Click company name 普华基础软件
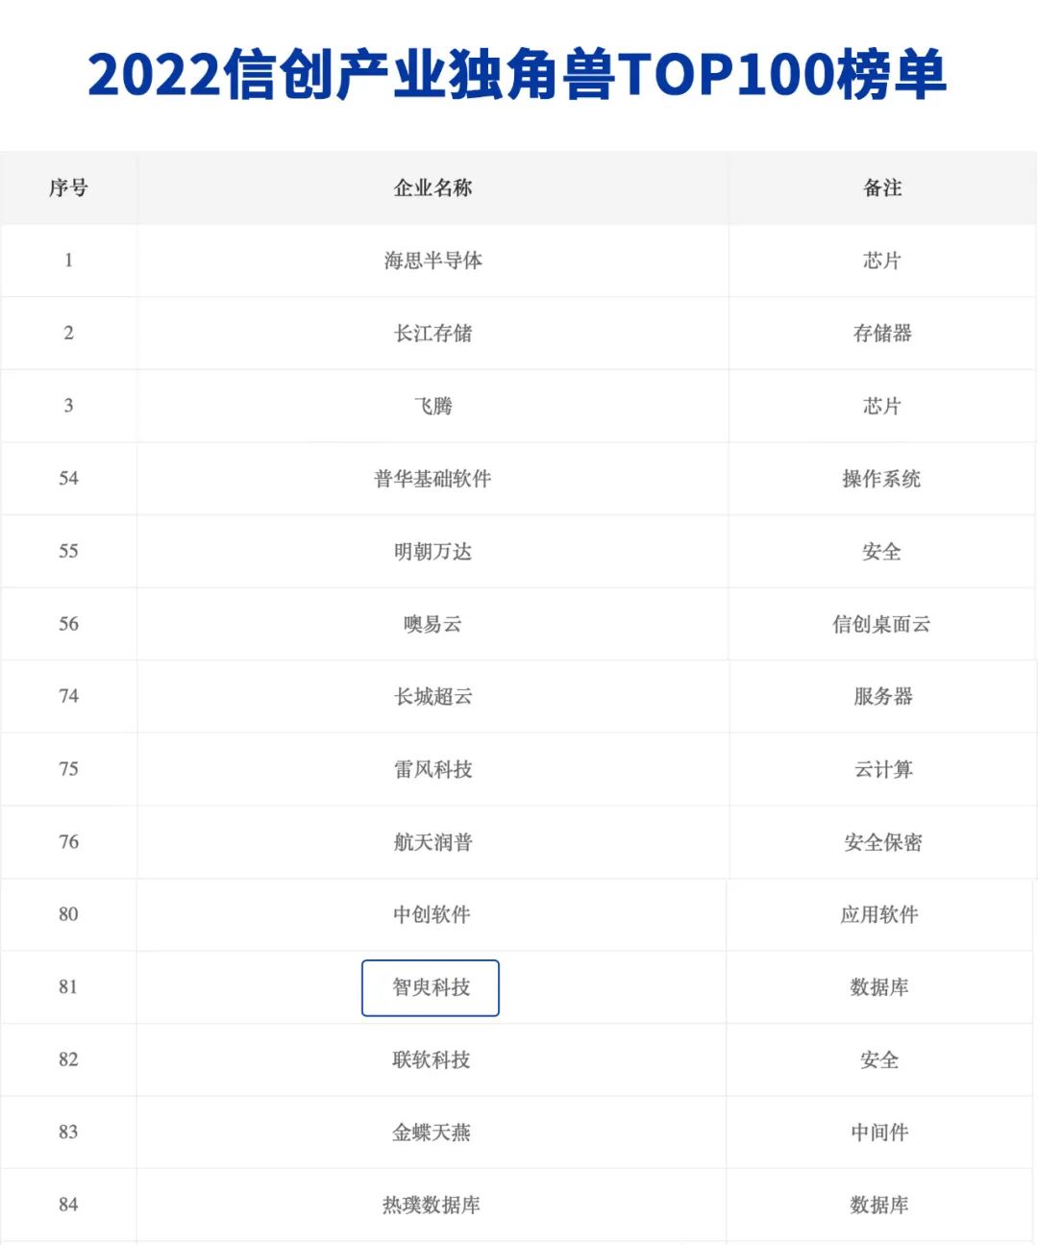1038x1245 pixels. tap(432, 479)
